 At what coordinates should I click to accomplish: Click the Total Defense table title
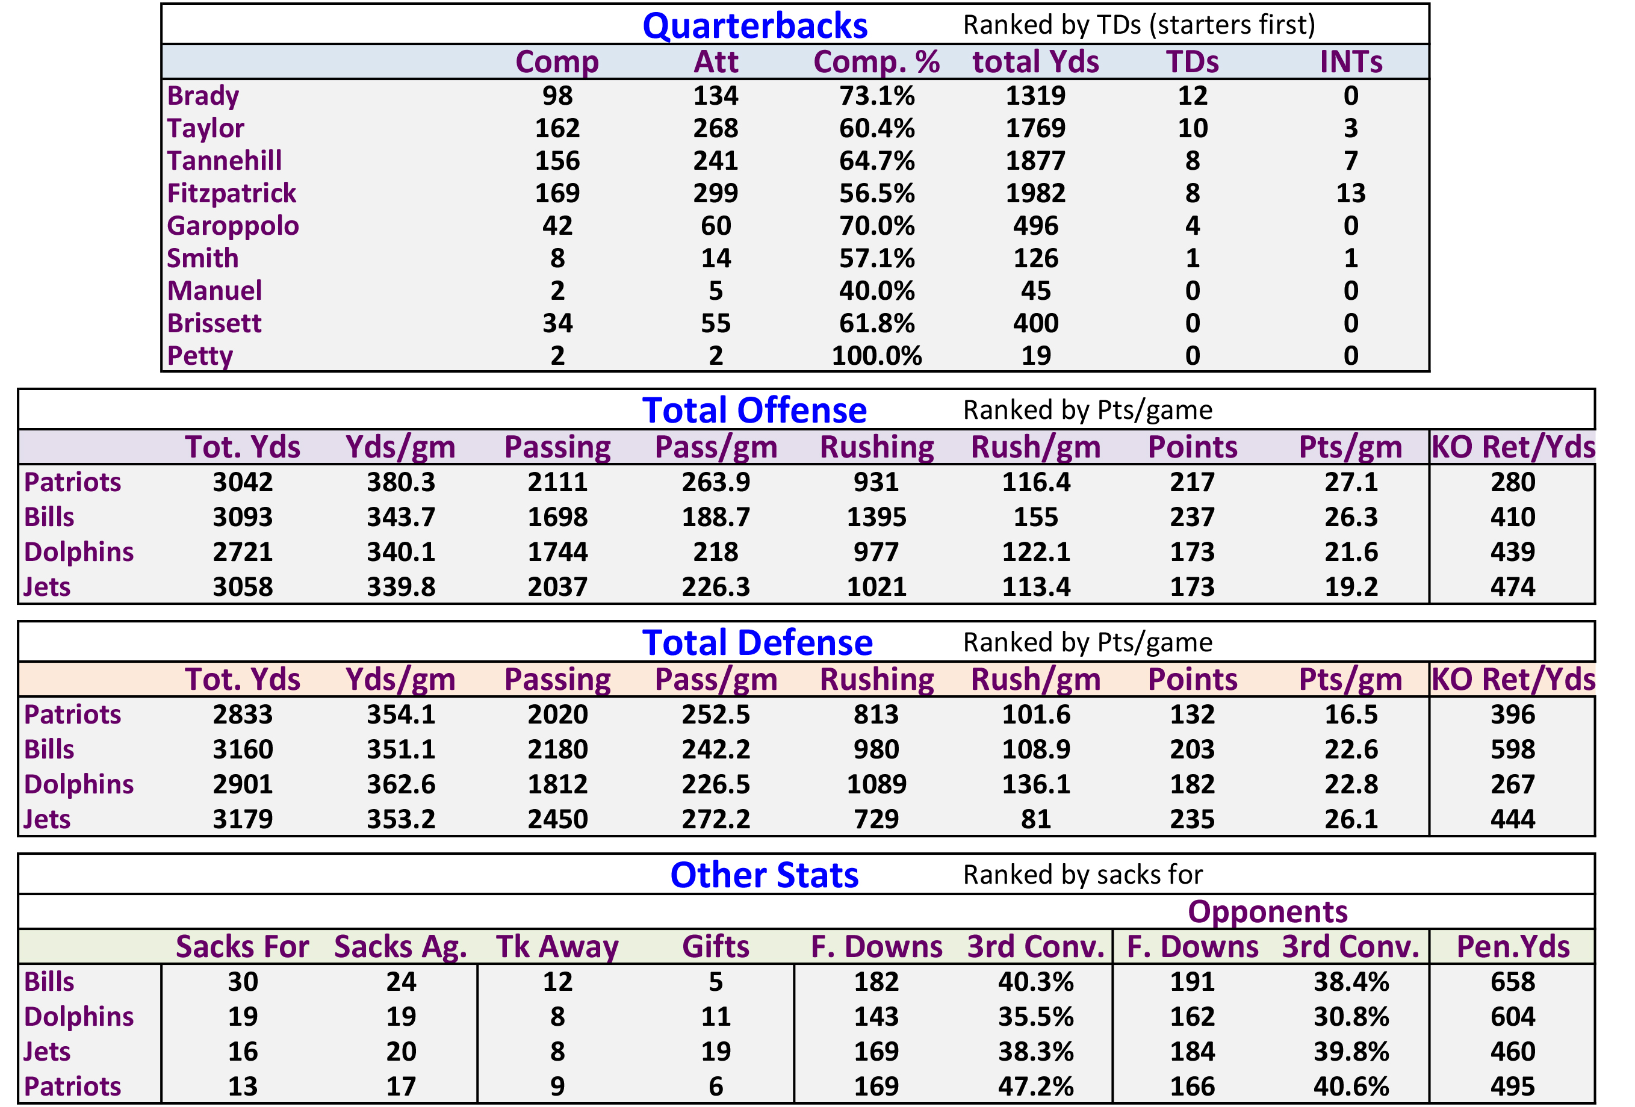pyautogui.click(x=757, y=642)
